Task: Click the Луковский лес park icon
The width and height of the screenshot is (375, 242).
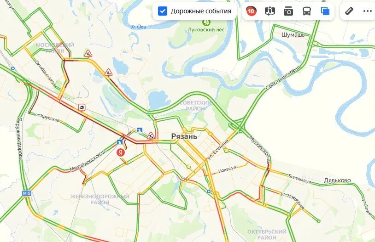Action: pyautogui.click(x=206, y=23)
